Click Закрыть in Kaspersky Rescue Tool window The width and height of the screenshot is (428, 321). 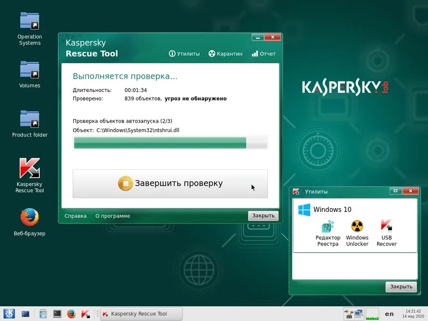pyautogui.click(x=263, y=216)
